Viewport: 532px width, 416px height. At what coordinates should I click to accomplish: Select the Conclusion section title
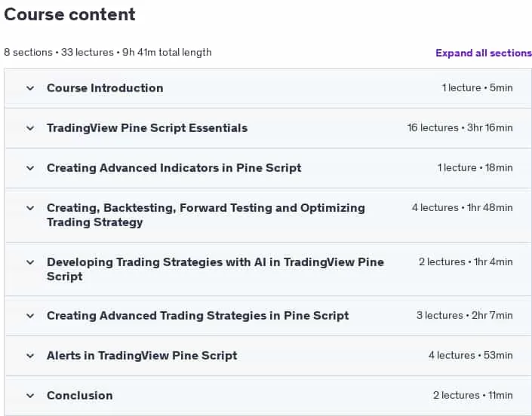click(80, 396)
